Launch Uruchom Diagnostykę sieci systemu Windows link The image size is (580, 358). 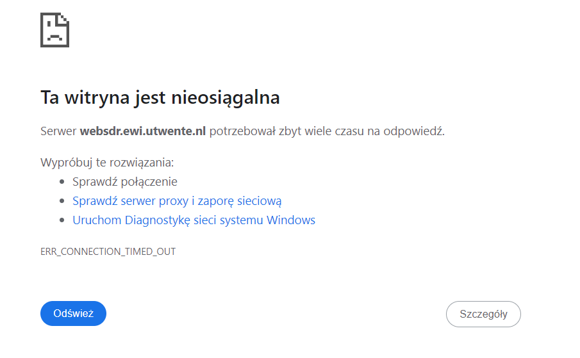[x=194, y=220]
